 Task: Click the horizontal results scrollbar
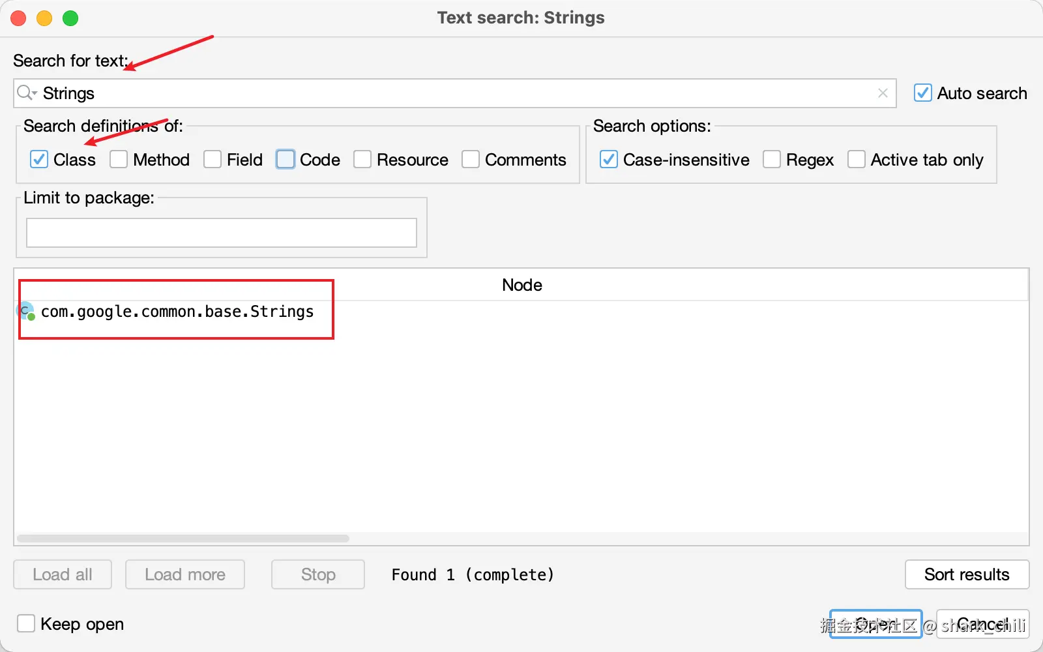point(183,539)
